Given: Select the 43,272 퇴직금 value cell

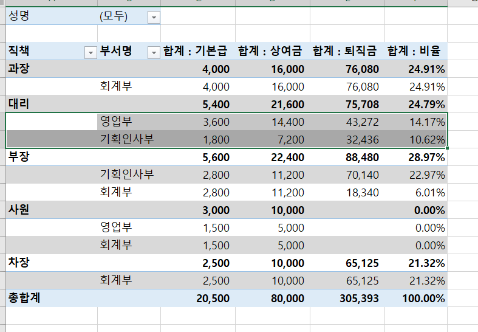Looking at the screenshot, I should (361, 122).
